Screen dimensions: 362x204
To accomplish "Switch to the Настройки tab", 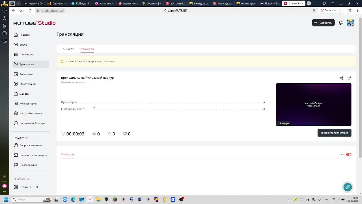I will (x=68, y=49).
